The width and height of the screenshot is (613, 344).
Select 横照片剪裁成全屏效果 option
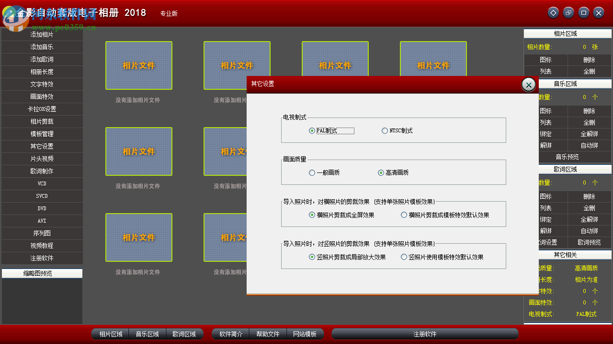(x=341, y=215)
